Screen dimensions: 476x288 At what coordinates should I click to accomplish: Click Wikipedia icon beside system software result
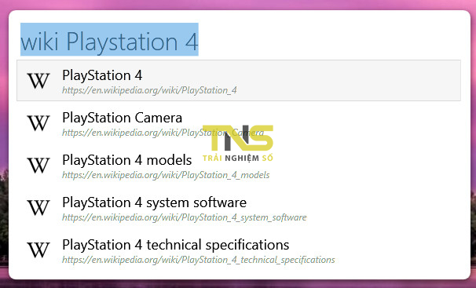(x=38, y=208)
